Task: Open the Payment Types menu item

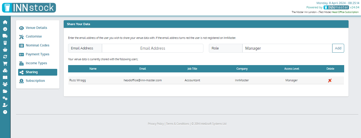Action: point(38,54)
